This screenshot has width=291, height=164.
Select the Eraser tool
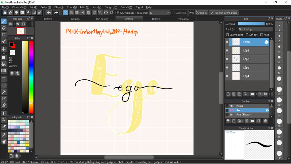[x=3, y=28]
